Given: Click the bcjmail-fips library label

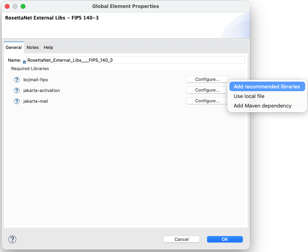Looking at the screenshot, I should point(35,80).
